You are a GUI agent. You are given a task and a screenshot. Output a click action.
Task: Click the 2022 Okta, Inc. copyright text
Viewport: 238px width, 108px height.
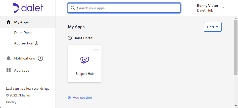(19, 95)
